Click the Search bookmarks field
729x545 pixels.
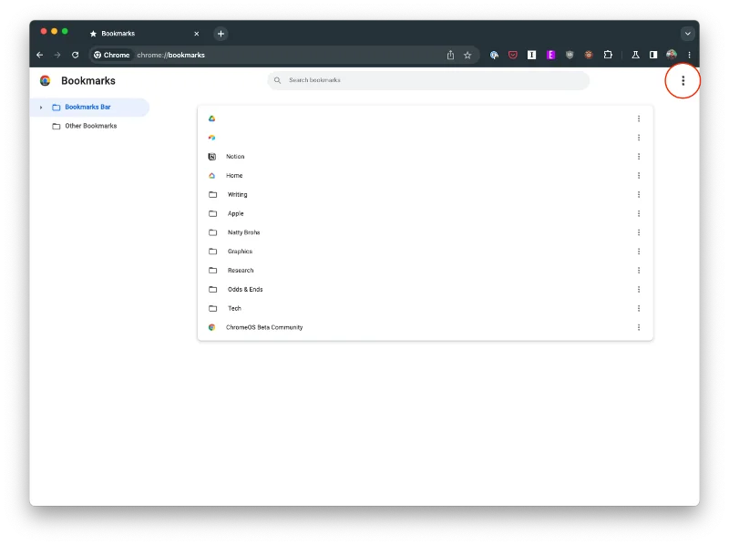point(428,80)
